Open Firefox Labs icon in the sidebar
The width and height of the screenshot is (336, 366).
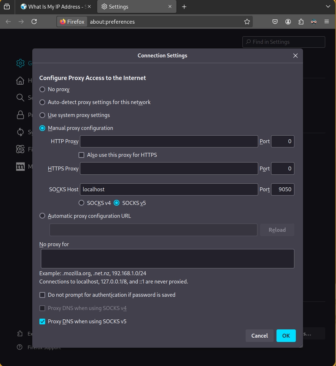tap(20, 149)
